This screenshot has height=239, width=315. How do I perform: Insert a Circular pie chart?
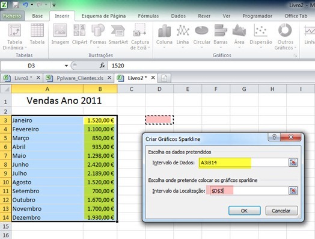tap(202, 36)
